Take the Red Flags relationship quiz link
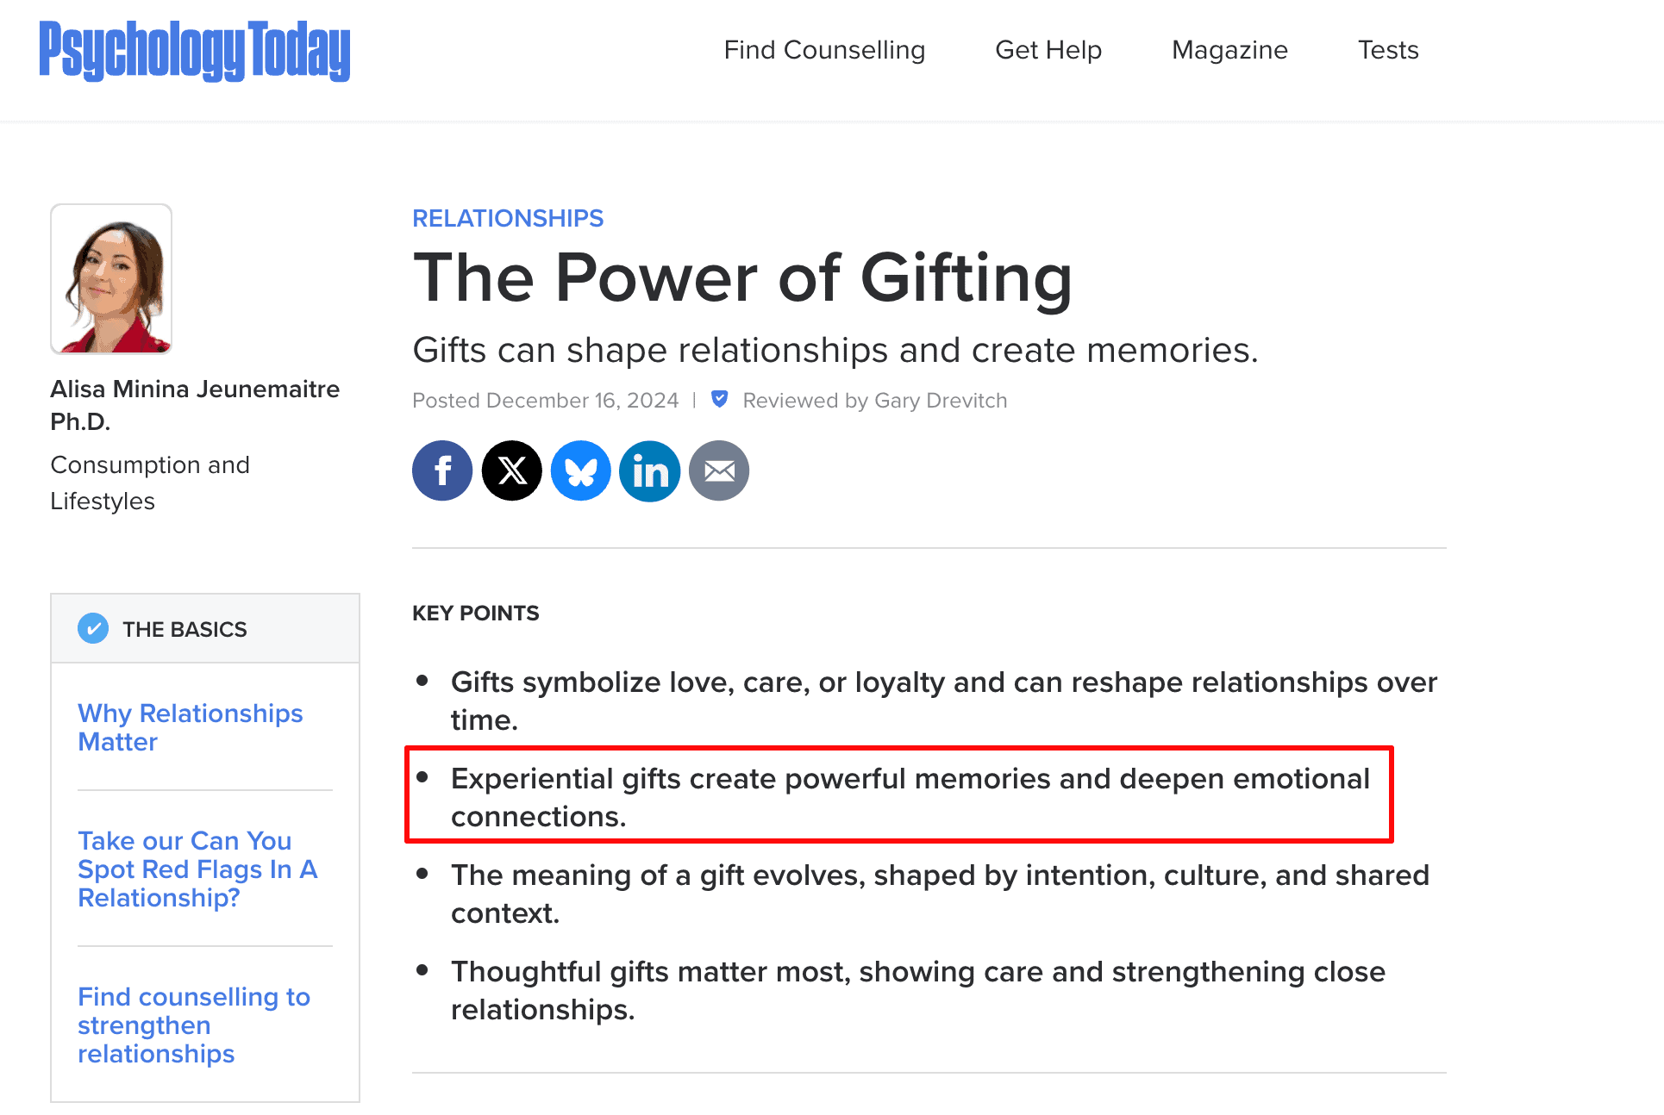1664x1115 pixels. [x=197, y=869]
